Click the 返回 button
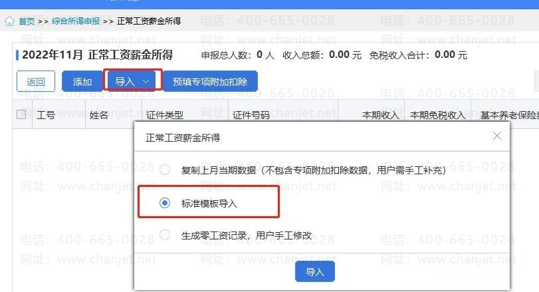539x292 pixels. click(36, 82)
